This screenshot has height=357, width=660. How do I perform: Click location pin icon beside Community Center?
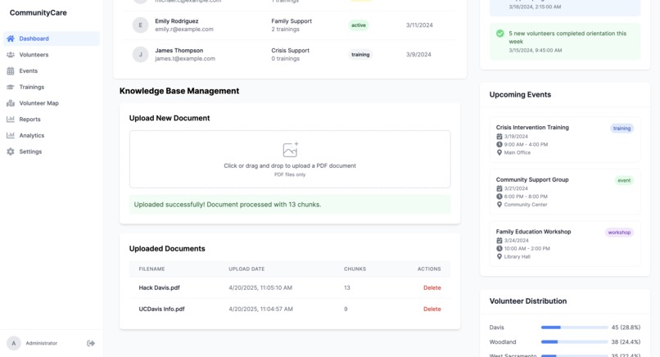pyautogui.click(x=500, y=205)
